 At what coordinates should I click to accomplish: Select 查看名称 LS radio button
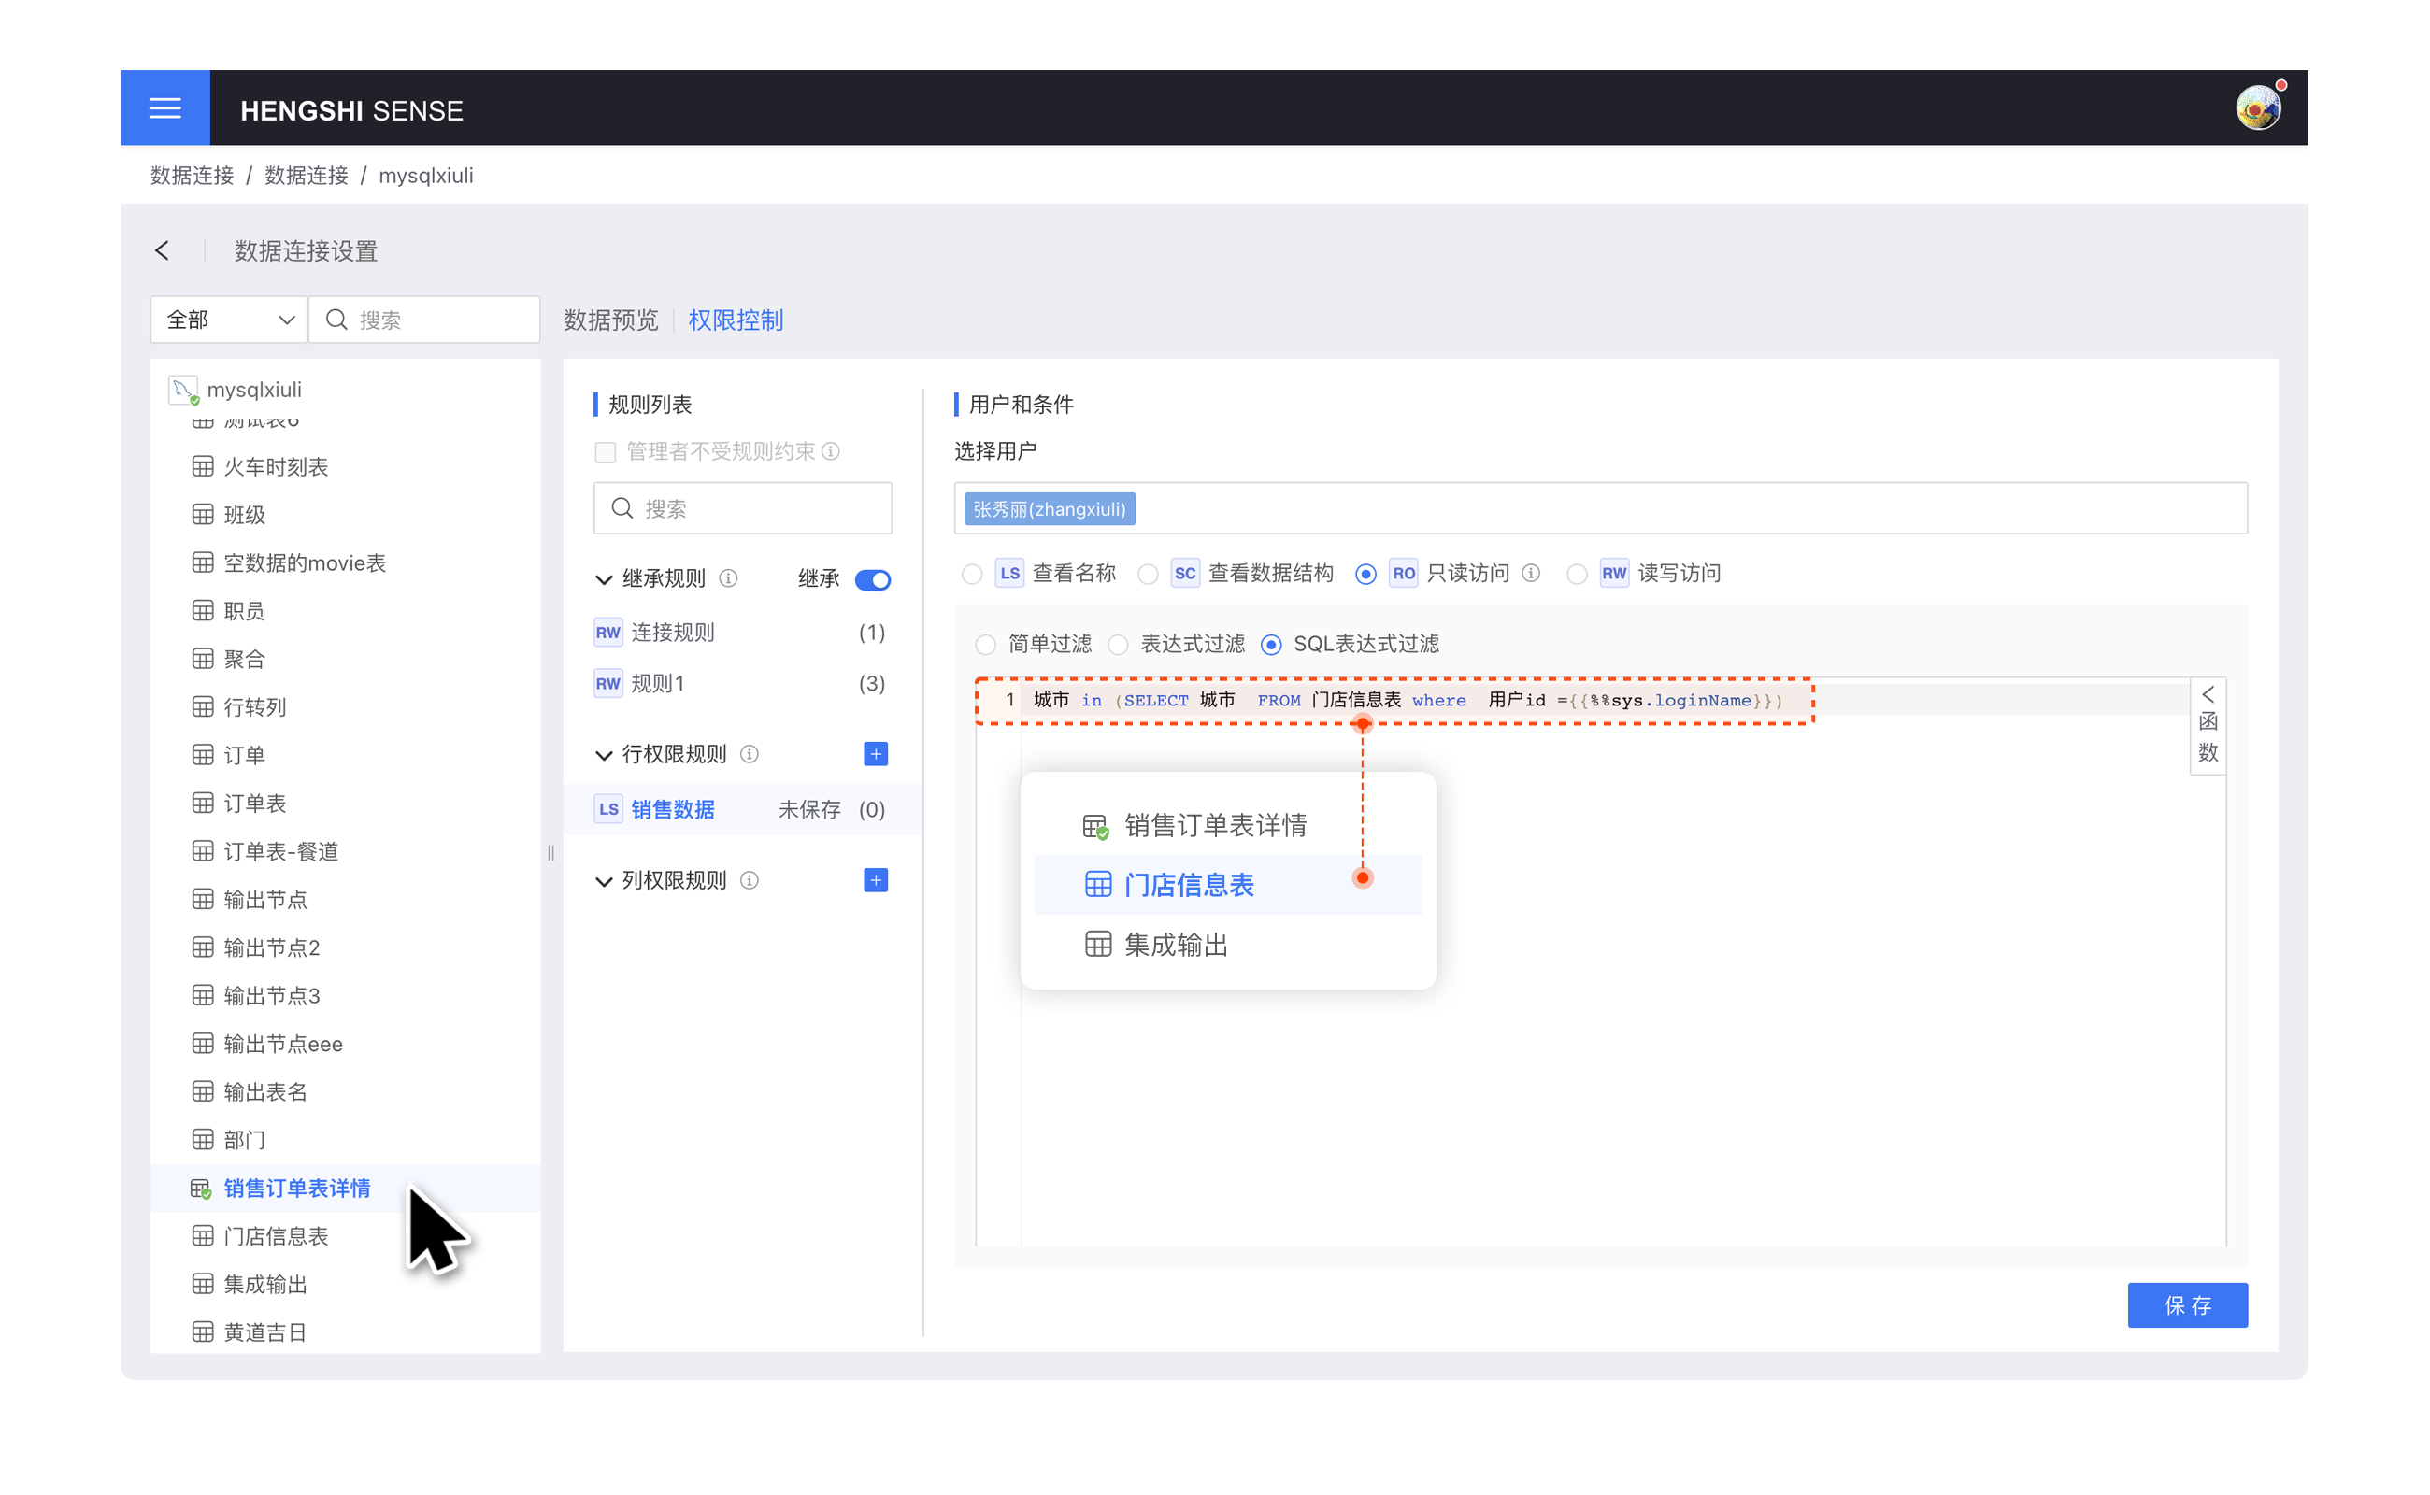971,575
